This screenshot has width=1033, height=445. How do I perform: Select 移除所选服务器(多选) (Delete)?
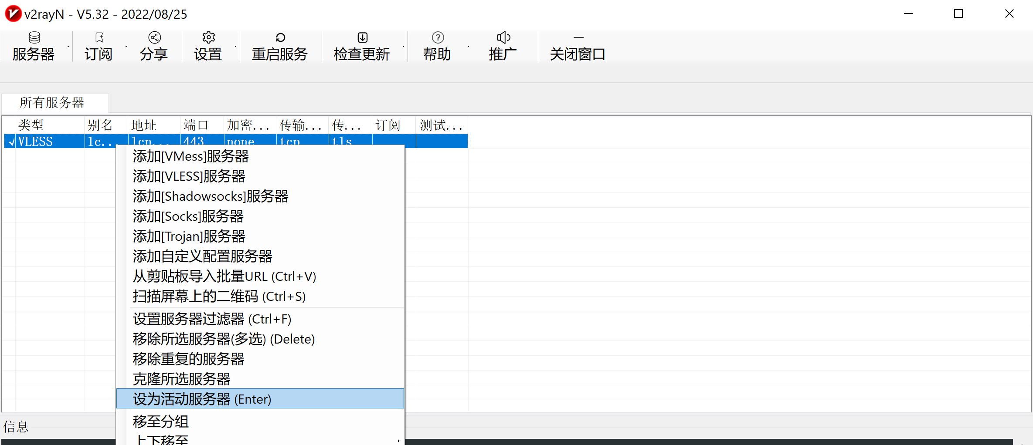(260, 339)
